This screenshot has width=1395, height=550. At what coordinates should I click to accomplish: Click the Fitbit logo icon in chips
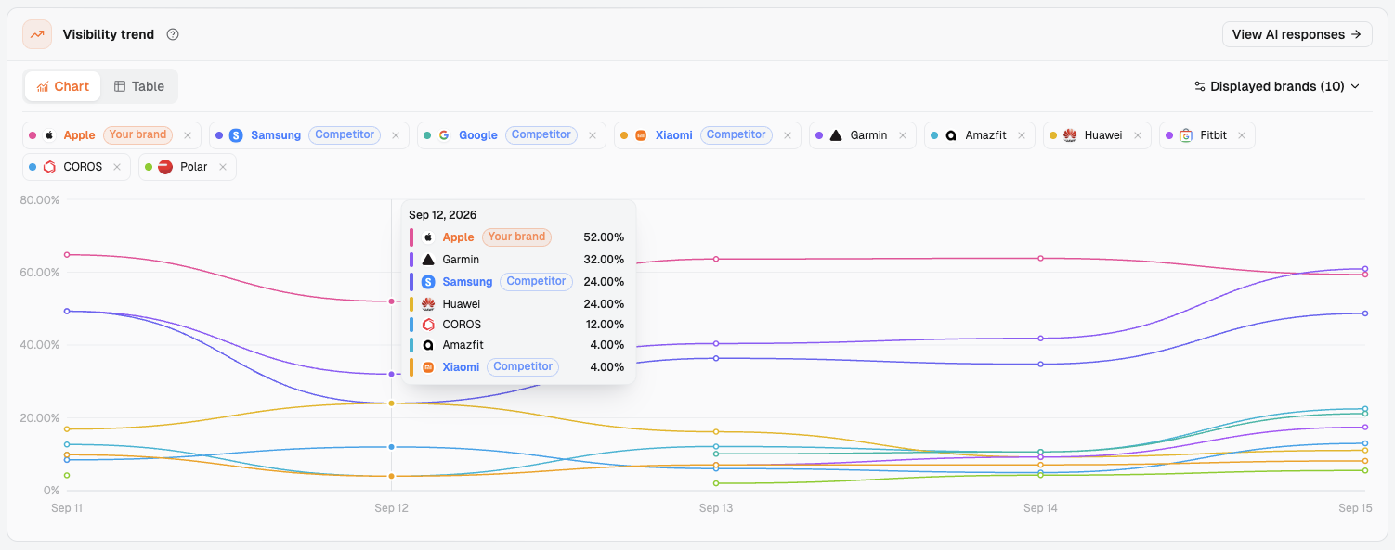click(x=1186, y=135)
